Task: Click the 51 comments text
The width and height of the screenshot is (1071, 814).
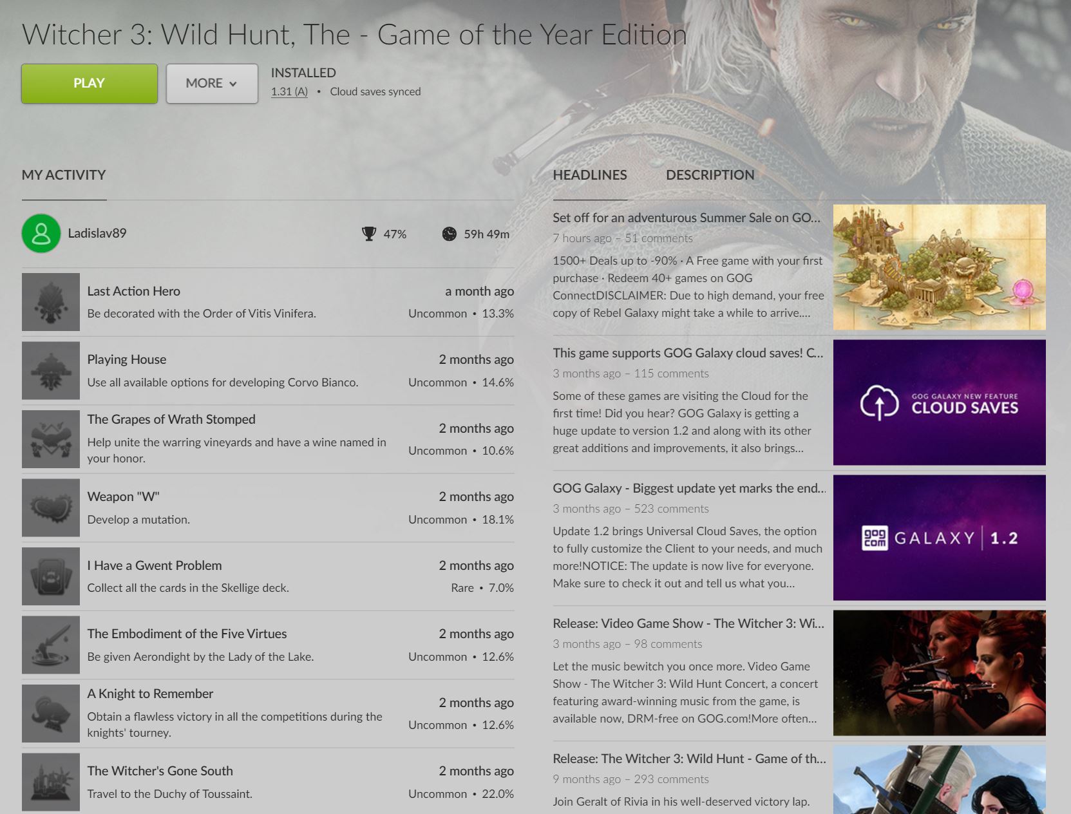Action: click(x=659, y=238)
